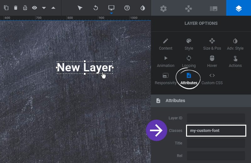Toggle contrast half-circle icon in toolbar
The image size is (251, 163).
point(143,8)
